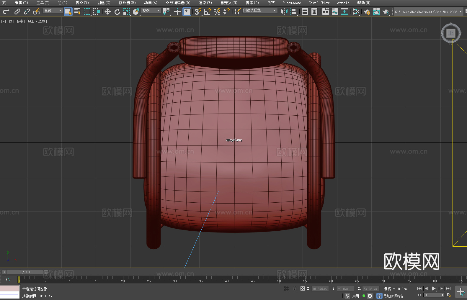Click the time slider 0 / 100 handle

click(25, 272)
